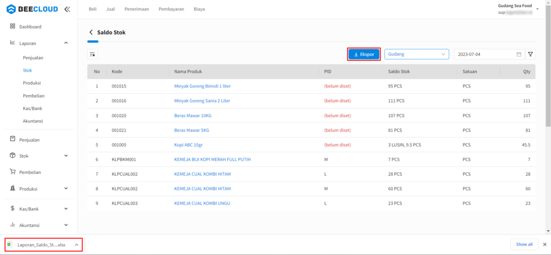Click the filter funnel icon

tap(531, 54)
